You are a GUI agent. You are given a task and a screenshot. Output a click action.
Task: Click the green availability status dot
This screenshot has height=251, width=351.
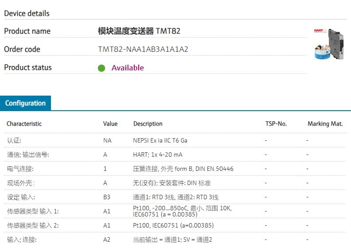[101, 68]
